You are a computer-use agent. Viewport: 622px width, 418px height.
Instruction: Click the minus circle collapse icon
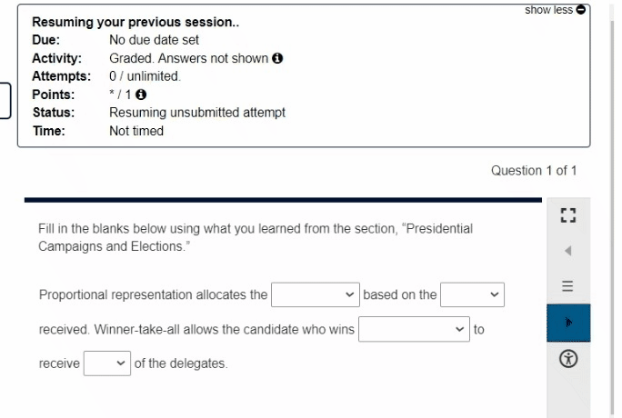pos(581,10)
